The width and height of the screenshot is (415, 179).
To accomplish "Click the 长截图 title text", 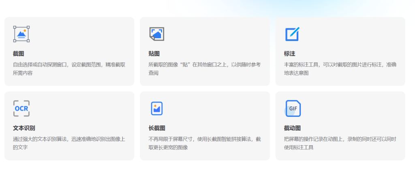I will tap(157, 128).
